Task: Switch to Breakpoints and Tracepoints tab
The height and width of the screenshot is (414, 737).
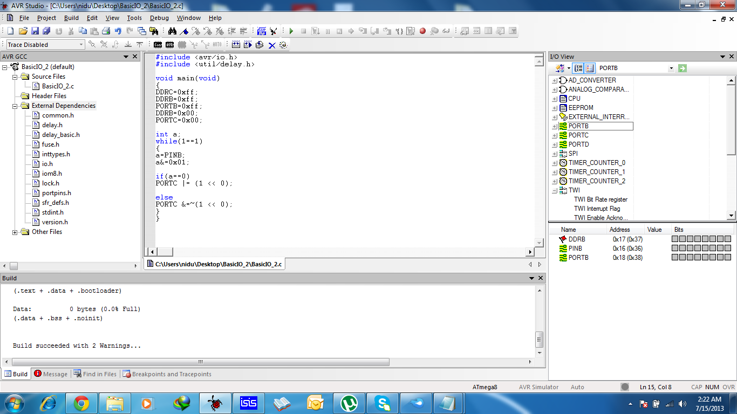Action: [167, 374]
